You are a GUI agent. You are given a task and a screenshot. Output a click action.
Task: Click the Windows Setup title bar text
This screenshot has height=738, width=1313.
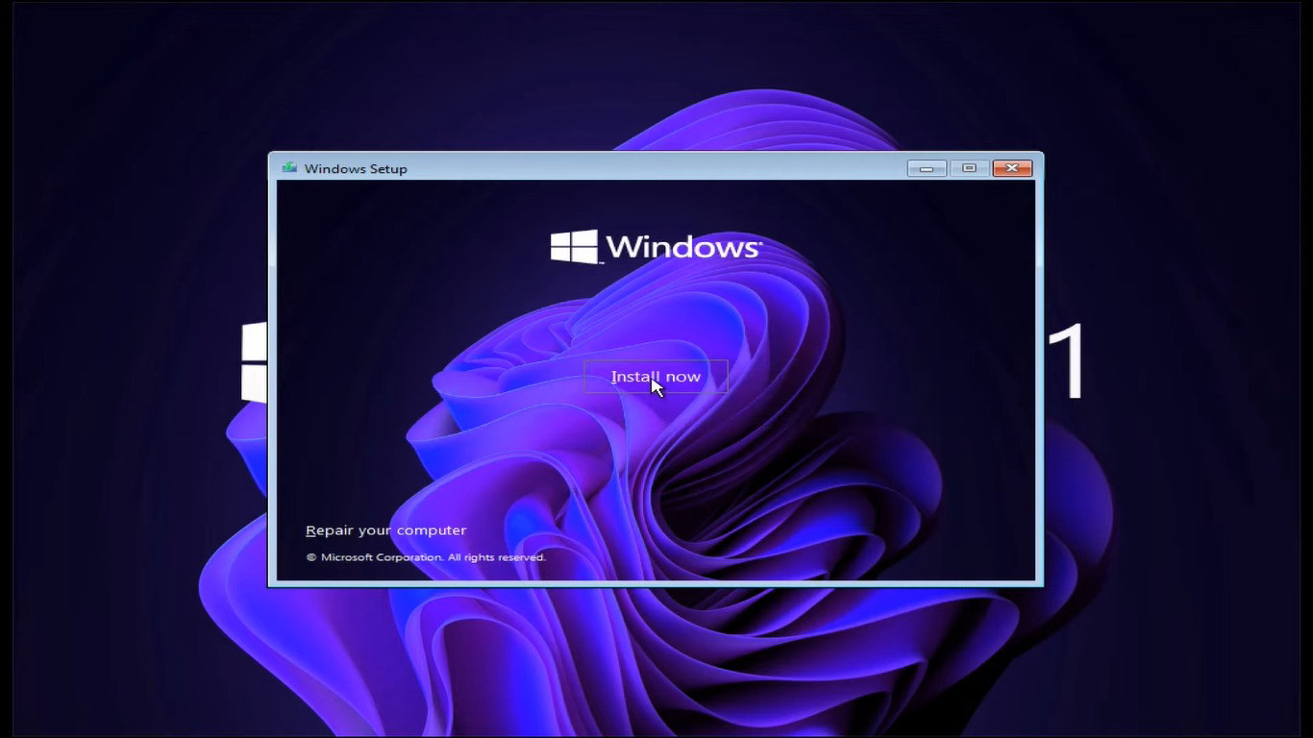pos(354,168)
